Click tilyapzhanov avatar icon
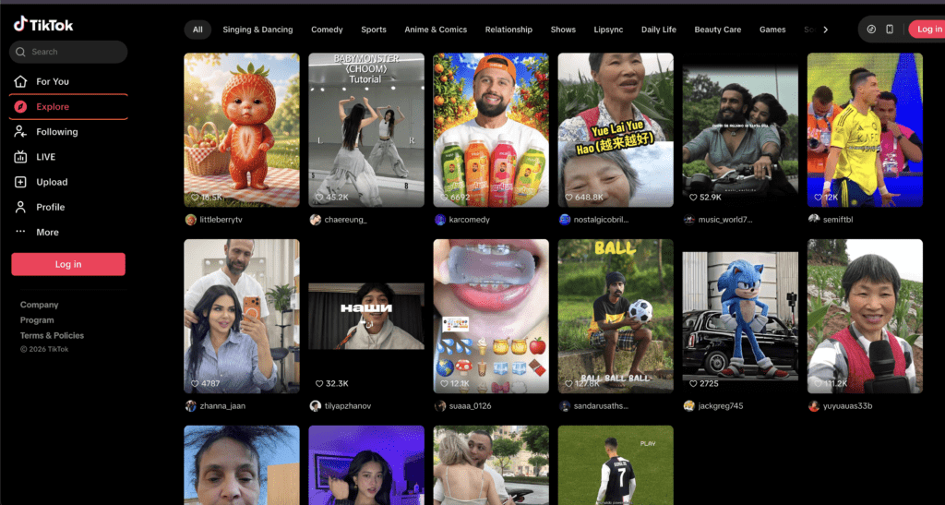This screenshot has width=945, height=505. [316, 405]
